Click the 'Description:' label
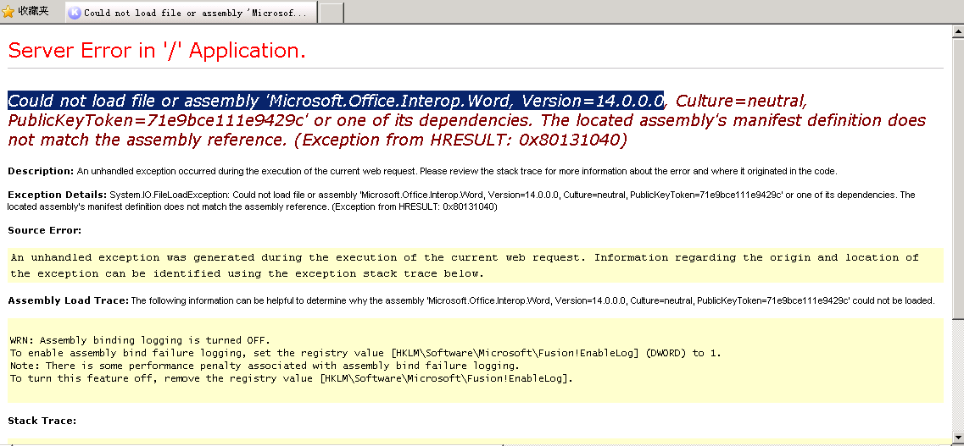The image size is (964, 446). (41, 172)
